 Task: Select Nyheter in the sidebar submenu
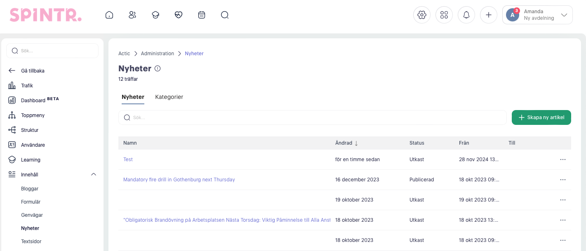coord(30,228)
